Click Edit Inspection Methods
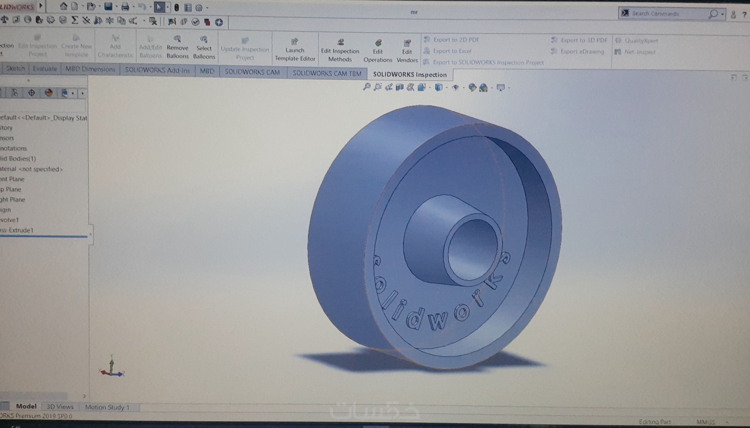The image size is (750, 428). (340, 50)
